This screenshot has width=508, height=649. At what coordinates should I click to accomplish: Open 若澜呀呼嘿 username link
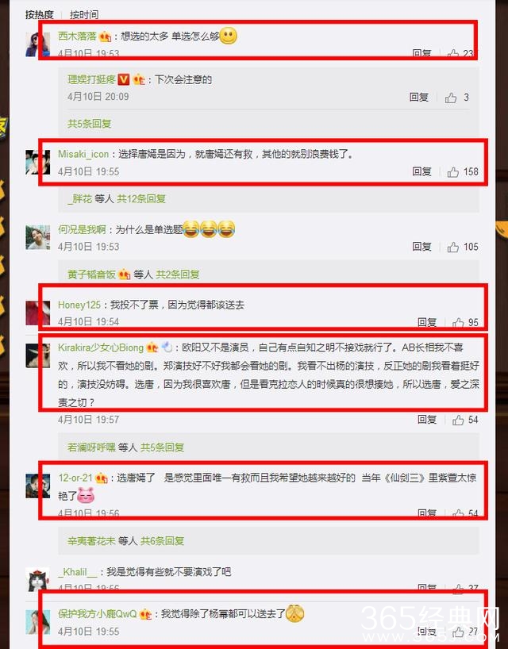(x=91, y=447)
